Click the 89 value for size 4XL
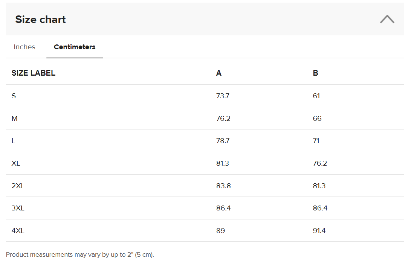 220,230
